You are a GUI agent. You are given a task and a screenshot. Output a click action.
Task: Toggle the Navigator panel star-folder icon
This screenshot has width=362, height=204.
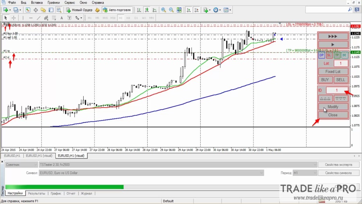click(43, 10)
